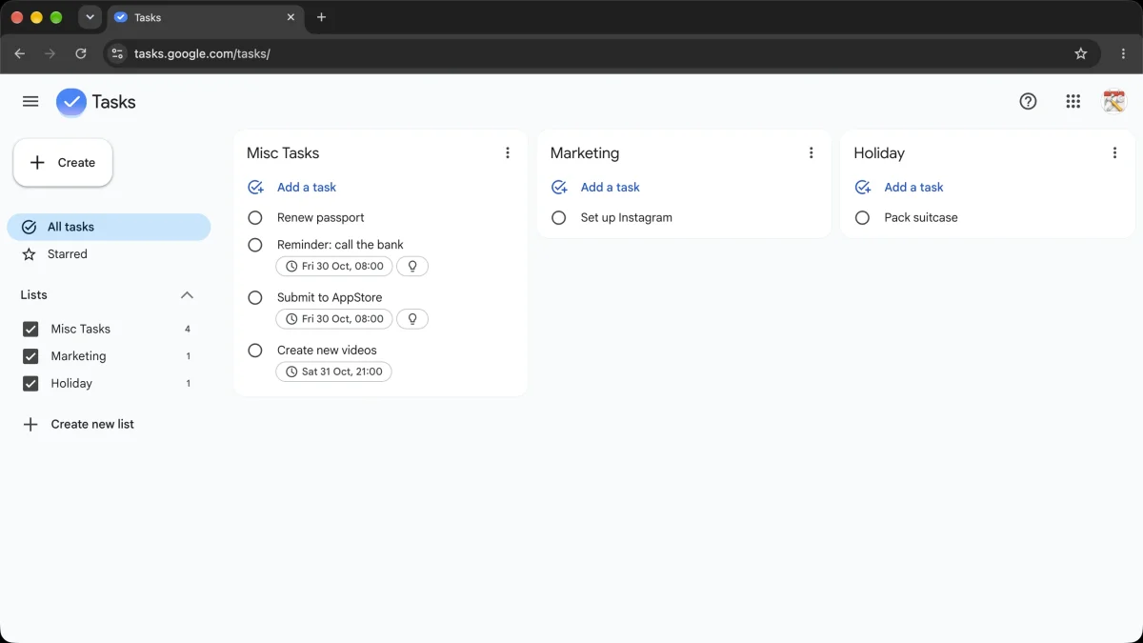Close the Tasks browser tab
The width and height of the screenshot is (1143, 643).
291,17
